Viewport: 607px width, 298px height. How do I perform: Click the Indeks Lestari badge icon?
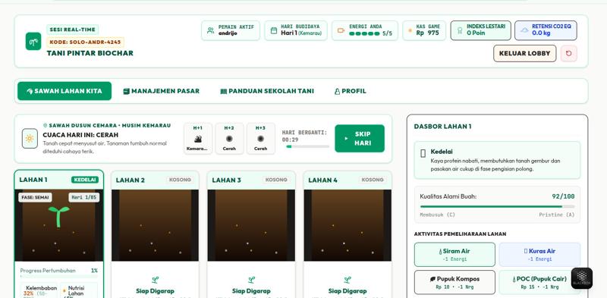[x=460, y=30]
